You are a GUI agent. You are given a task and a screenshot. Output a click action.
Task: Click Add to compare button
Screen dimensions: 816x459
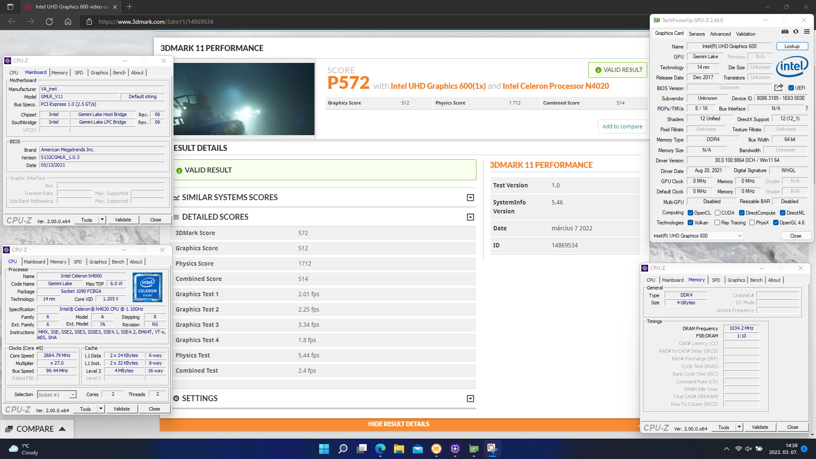pyautogui.click(x=622, y=126)
